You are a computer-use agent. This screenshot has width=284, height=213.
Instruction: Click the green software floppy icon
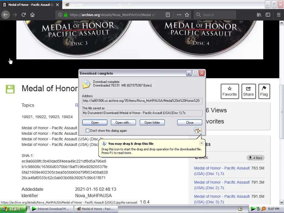[x=10, y=89]
